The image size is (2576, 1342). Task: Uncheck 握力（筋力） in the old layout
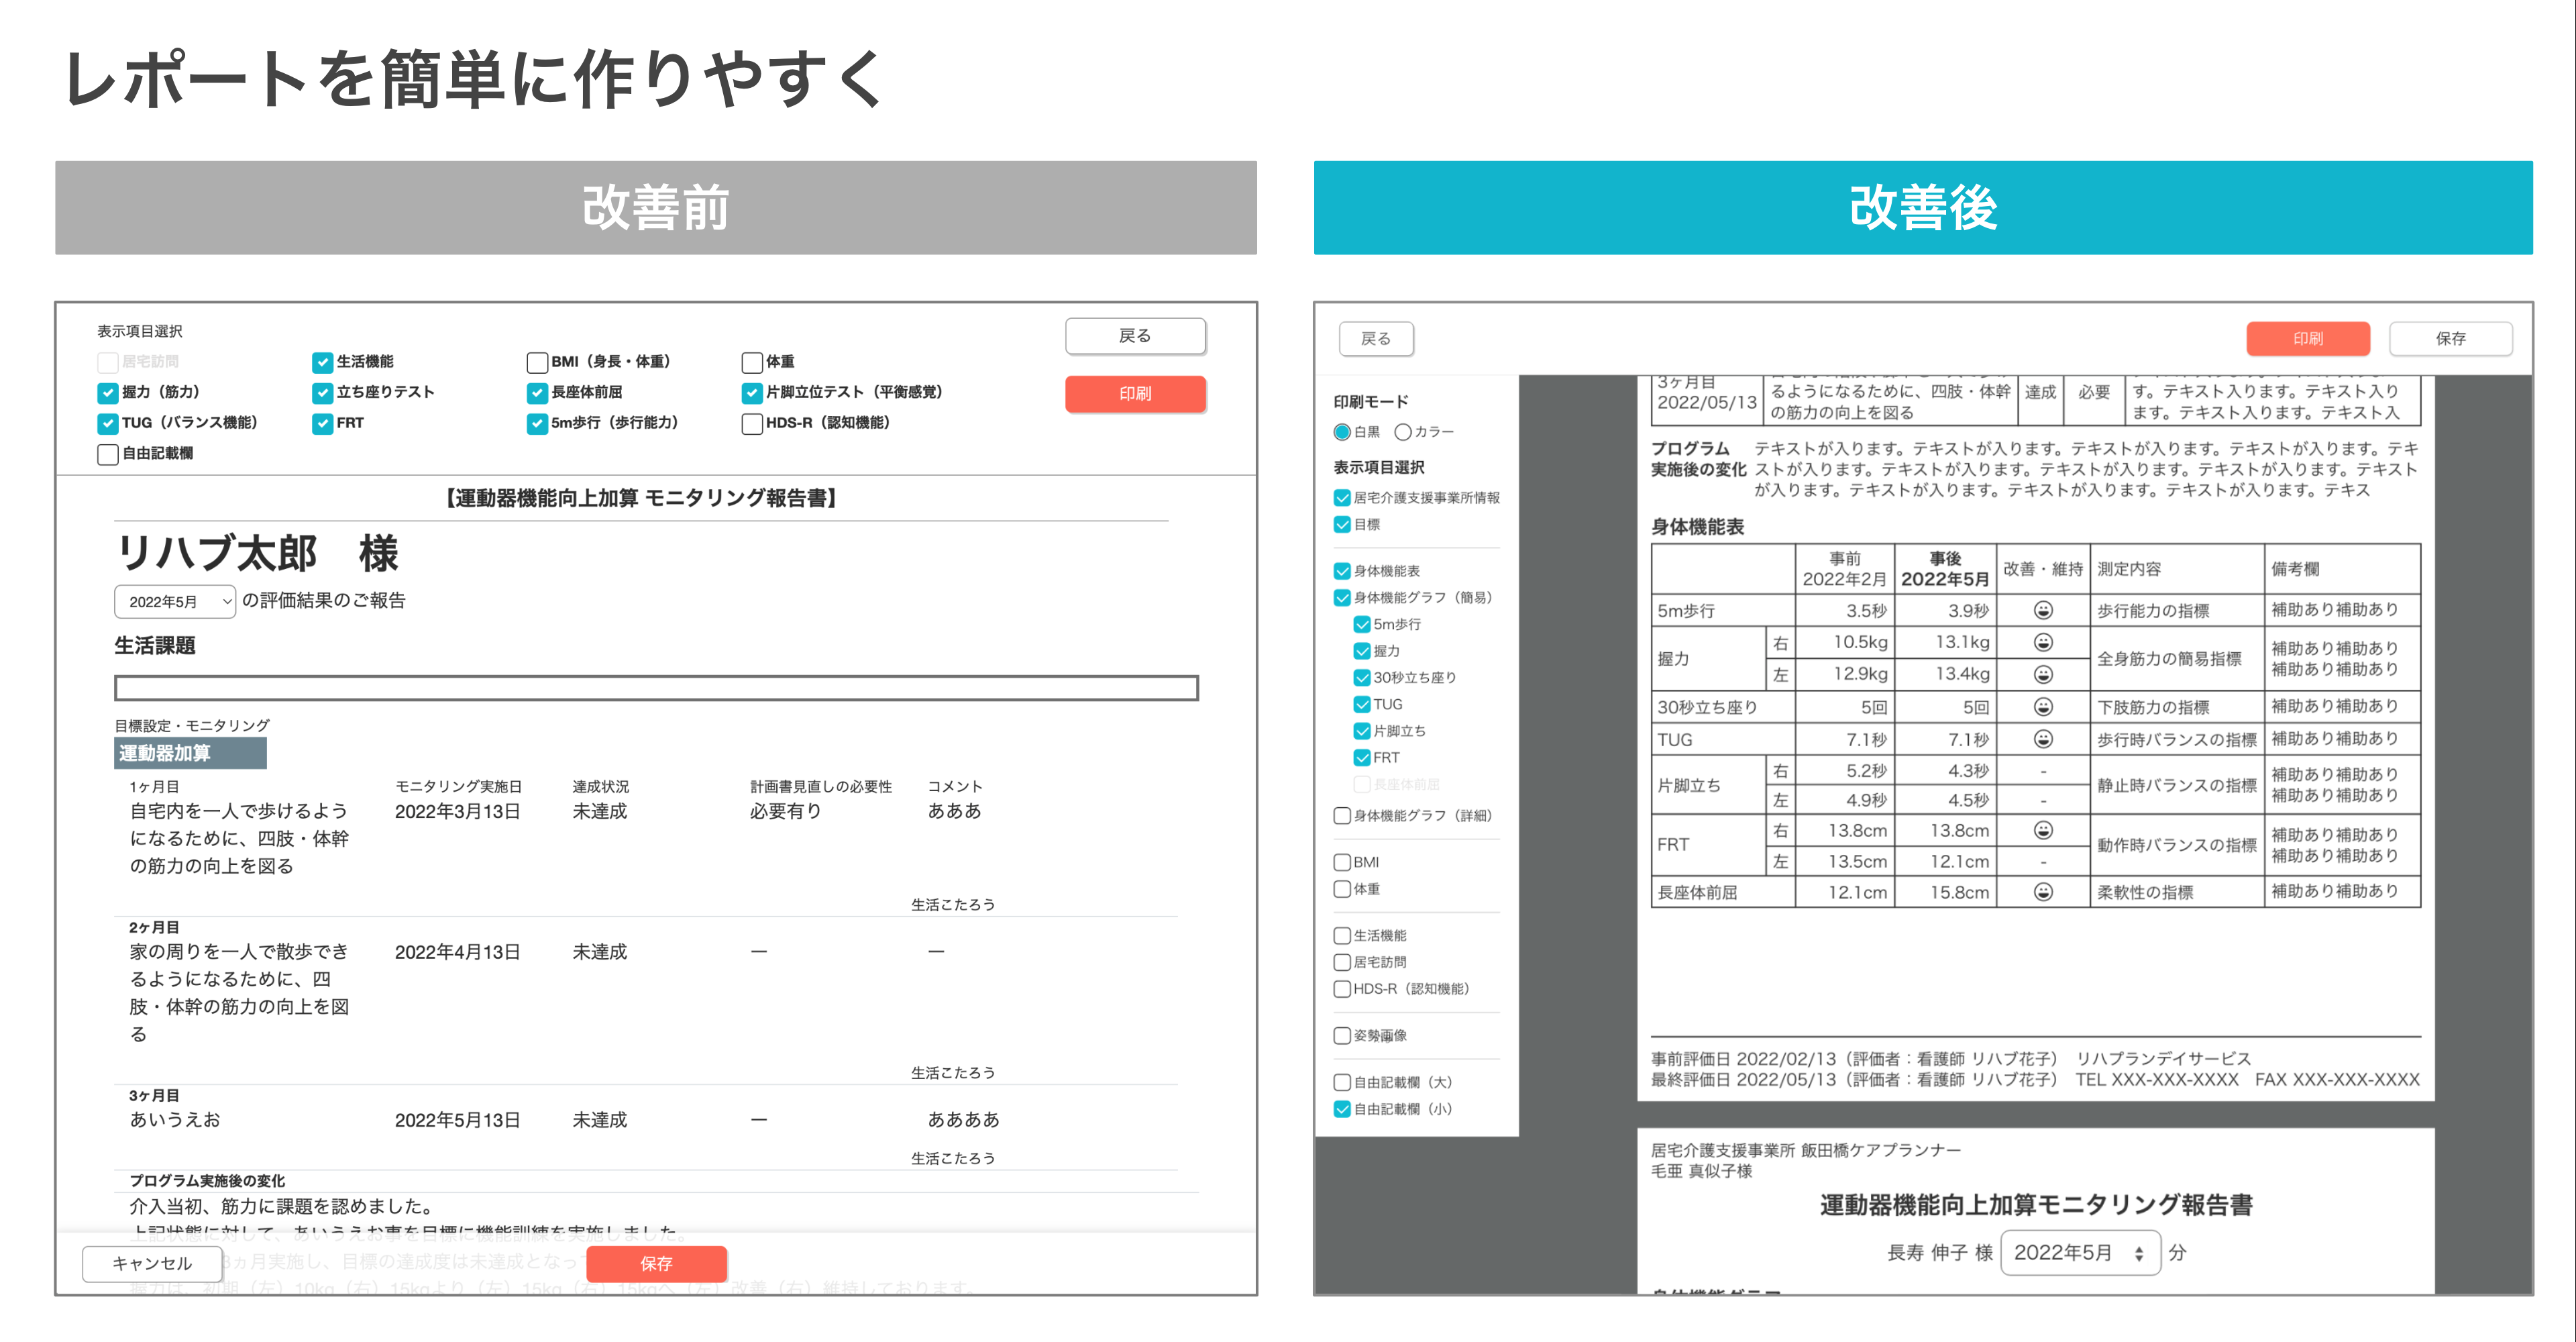(x=108, y=393)
